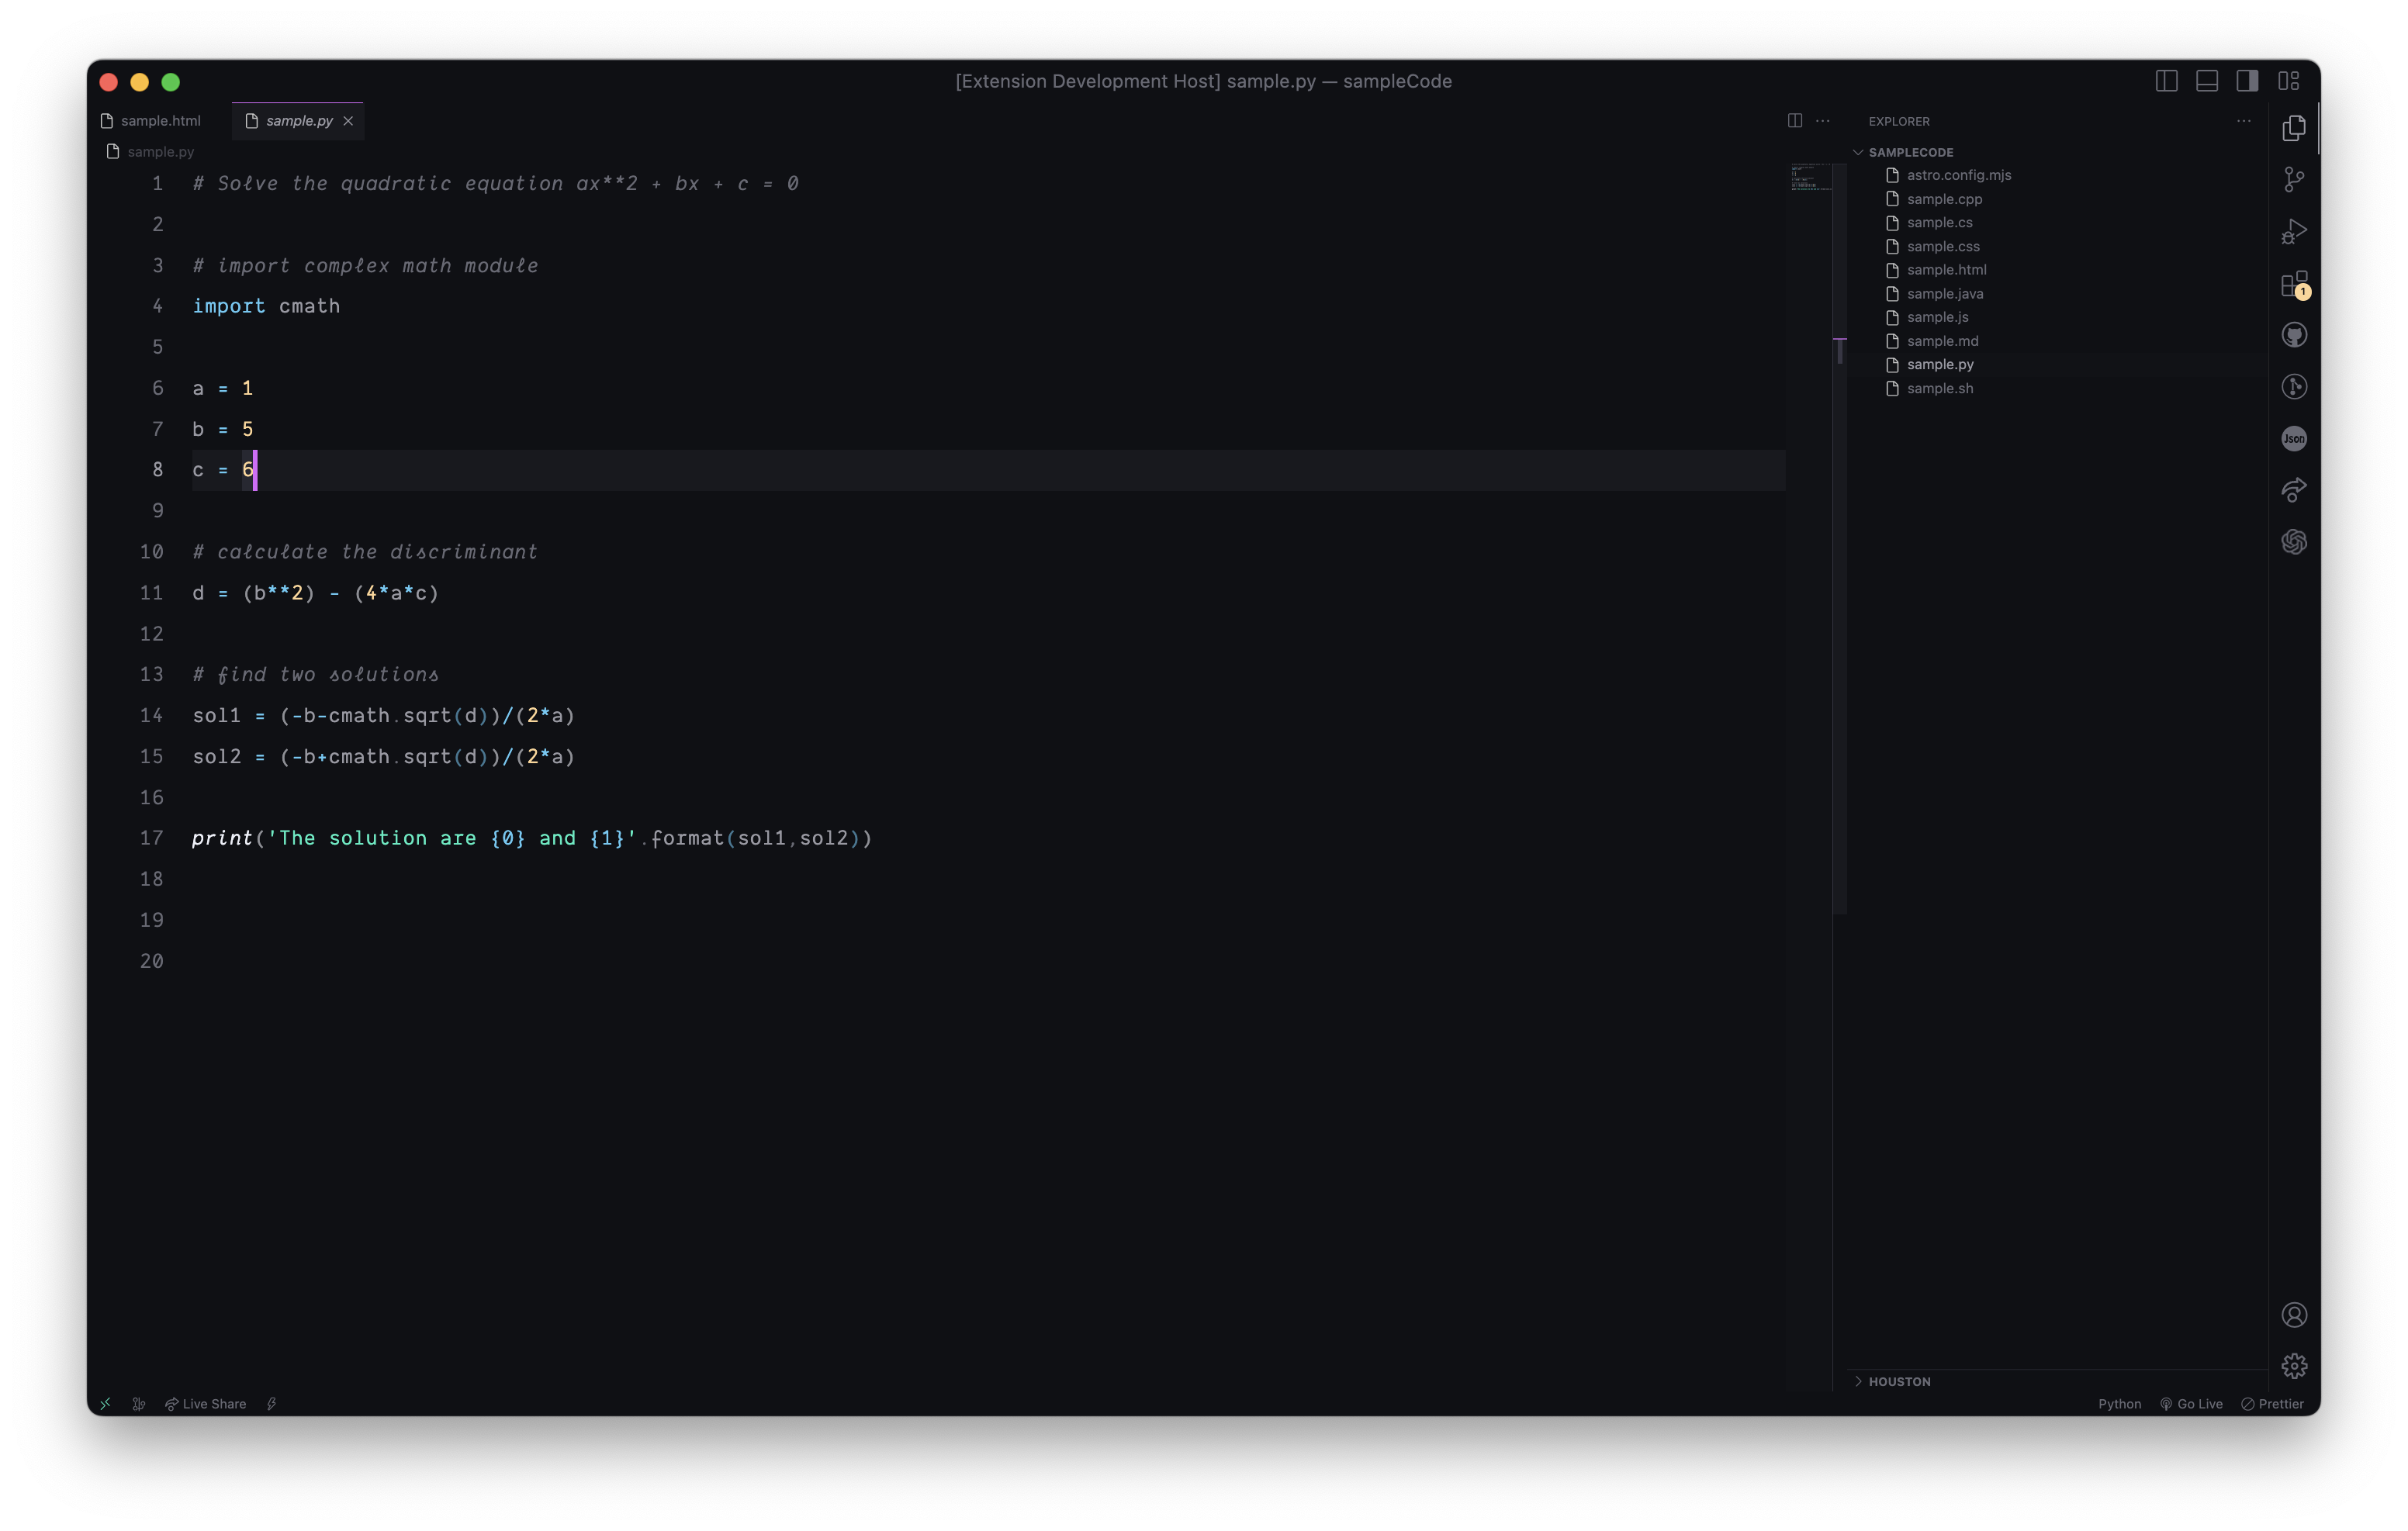Open sample.java in the explorer
2408x1531 pixels.
pos(1944,294)
